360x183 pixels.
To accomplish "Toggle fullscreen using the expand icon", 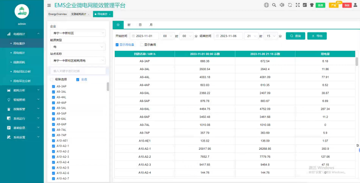I will [x=297, y=5].
